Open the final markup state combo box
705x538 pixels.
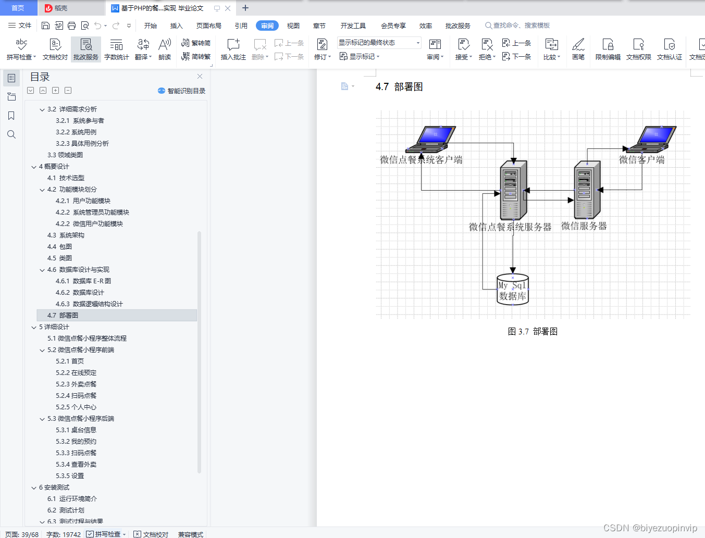point(379,43)
